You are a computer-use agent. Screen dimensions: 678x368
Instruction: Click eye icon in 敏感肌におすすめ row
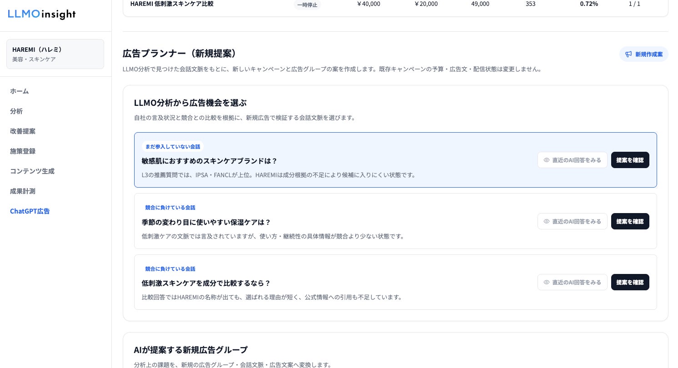pos(547,160)
